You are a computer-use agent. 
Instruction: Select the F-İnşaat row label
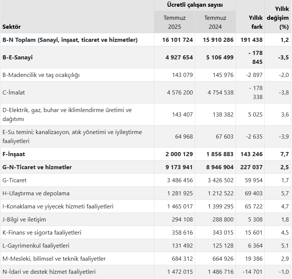13,154
